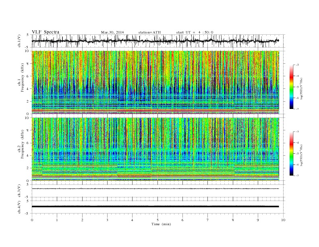The image size is (319, 247).
Task: Click the ch.1 spectrogram color scale bar
Action: [x=292, y=87]
